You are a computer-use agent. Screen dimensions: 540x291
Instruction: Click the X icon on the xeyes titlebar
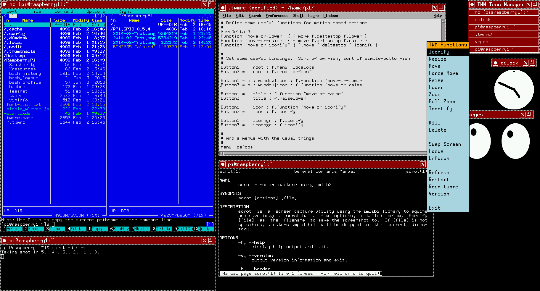coord(523,114)
